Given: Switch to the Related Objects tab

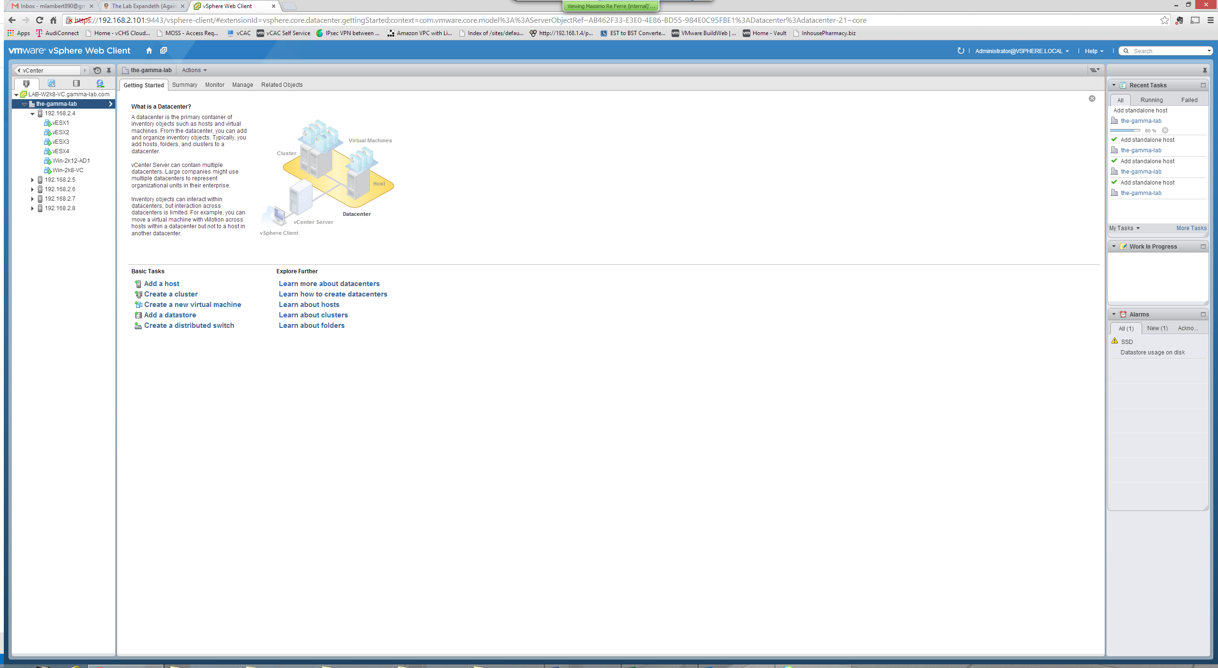Looking at the screenshot, I should [x=282, y=85].
